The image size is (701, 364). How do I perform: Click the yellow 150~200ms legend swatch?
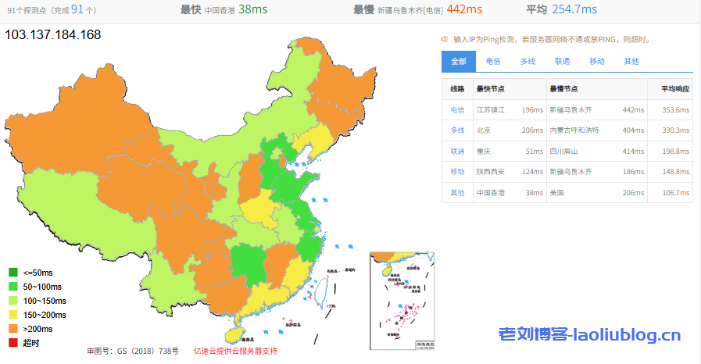tap(13, 315)
